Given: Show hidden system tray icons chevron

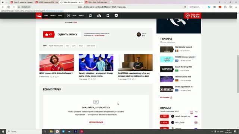Looking at the screenshot, I should tap(212, 131).
